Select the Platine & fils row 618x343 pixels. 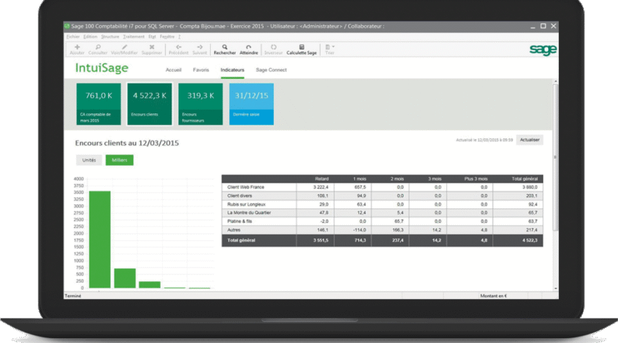382,222
